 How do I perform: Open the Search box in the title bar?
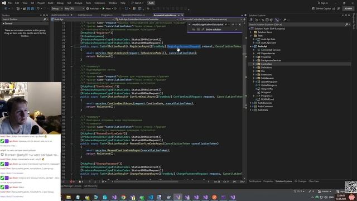click(x=138, y=3)
